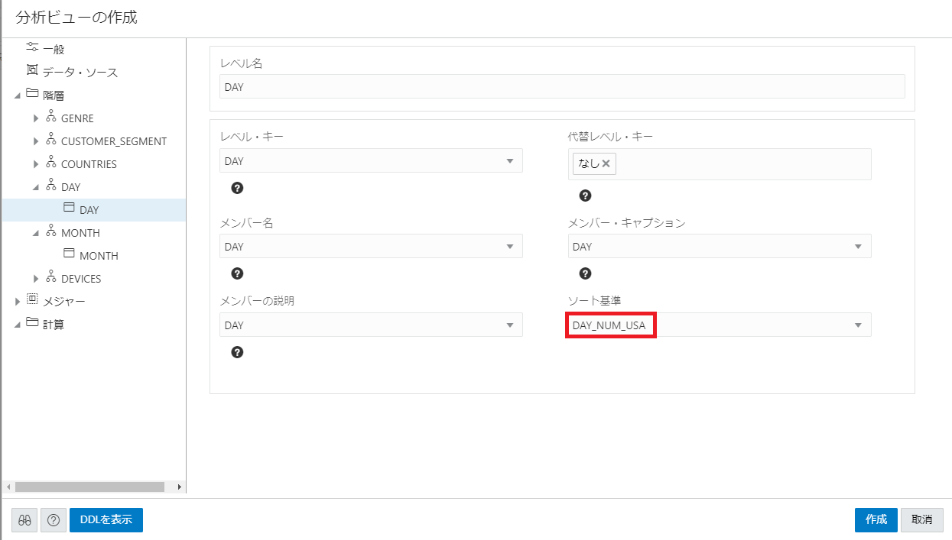Viewport: 952px width, 540px height.
Task: Click the 作成 button
Action: pyautogui.click(x=876, y=520)
